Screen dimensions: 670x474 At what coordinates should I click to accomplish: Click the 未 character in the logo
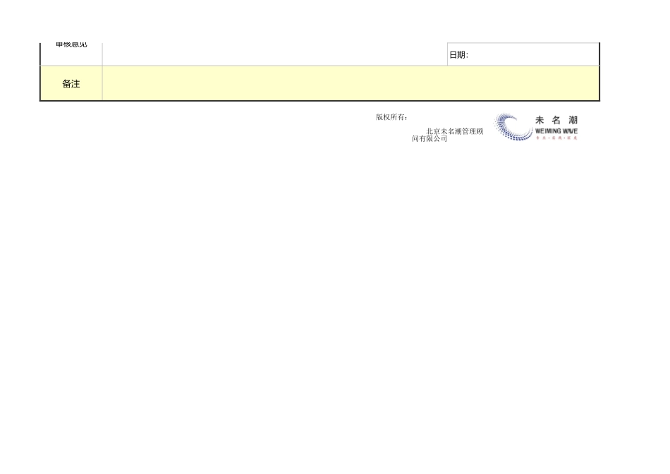pyautogui.click(x=540, y=121)
